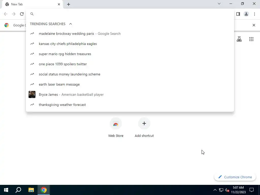Open the profile avatar icon
Viewport: 260px width, 195px height.
tap(246, 14)
